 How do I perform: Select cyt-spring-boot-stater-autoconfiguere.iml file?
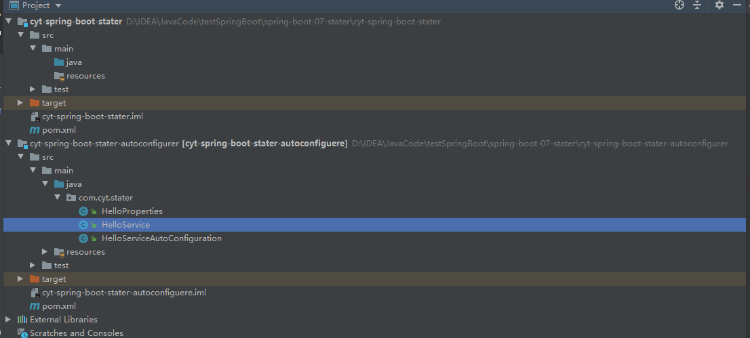click(124, 292)
